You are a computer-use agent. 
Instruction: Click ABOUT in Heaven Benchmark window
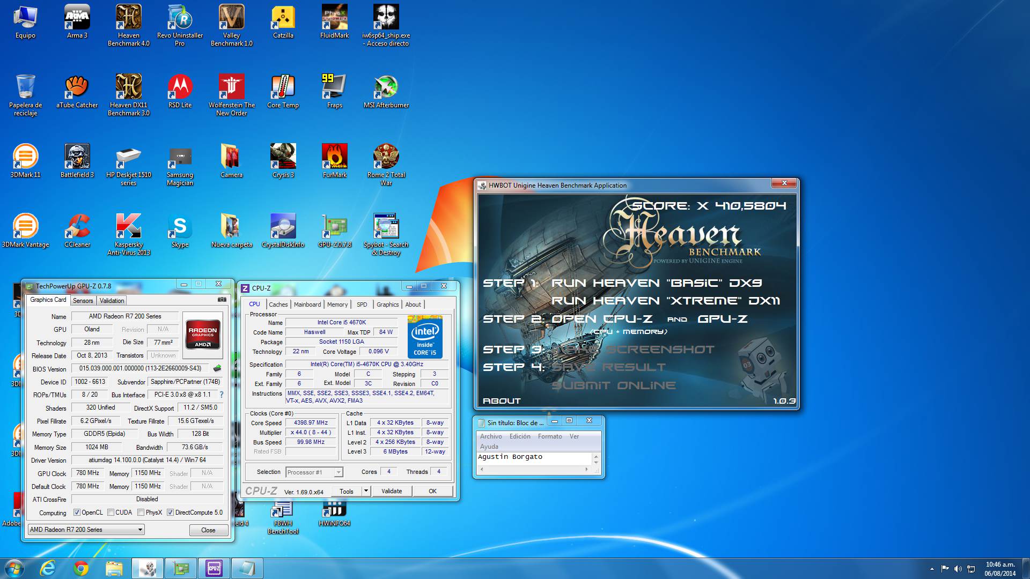pos(502,401)
